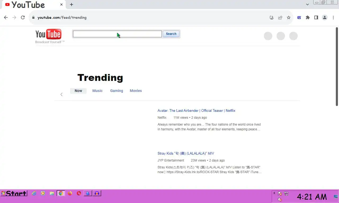This screenshot has width=339, height=203.
Task: View site information via lock icon
Action: [x=33, y=17]
